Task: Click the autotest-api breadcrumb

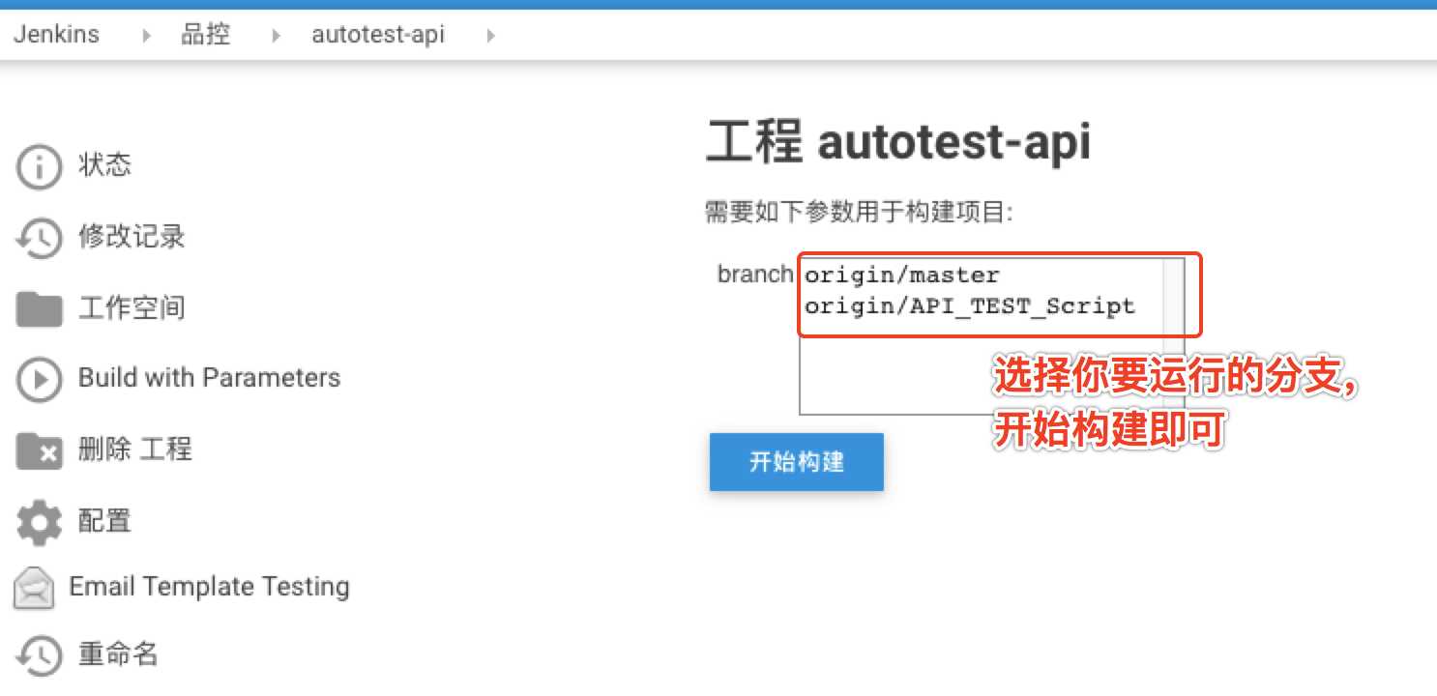Action: tap(378, 35)
